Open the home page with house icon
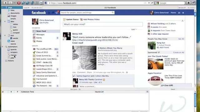Viewport: 200px width, 112px height. tap(188, 3)
